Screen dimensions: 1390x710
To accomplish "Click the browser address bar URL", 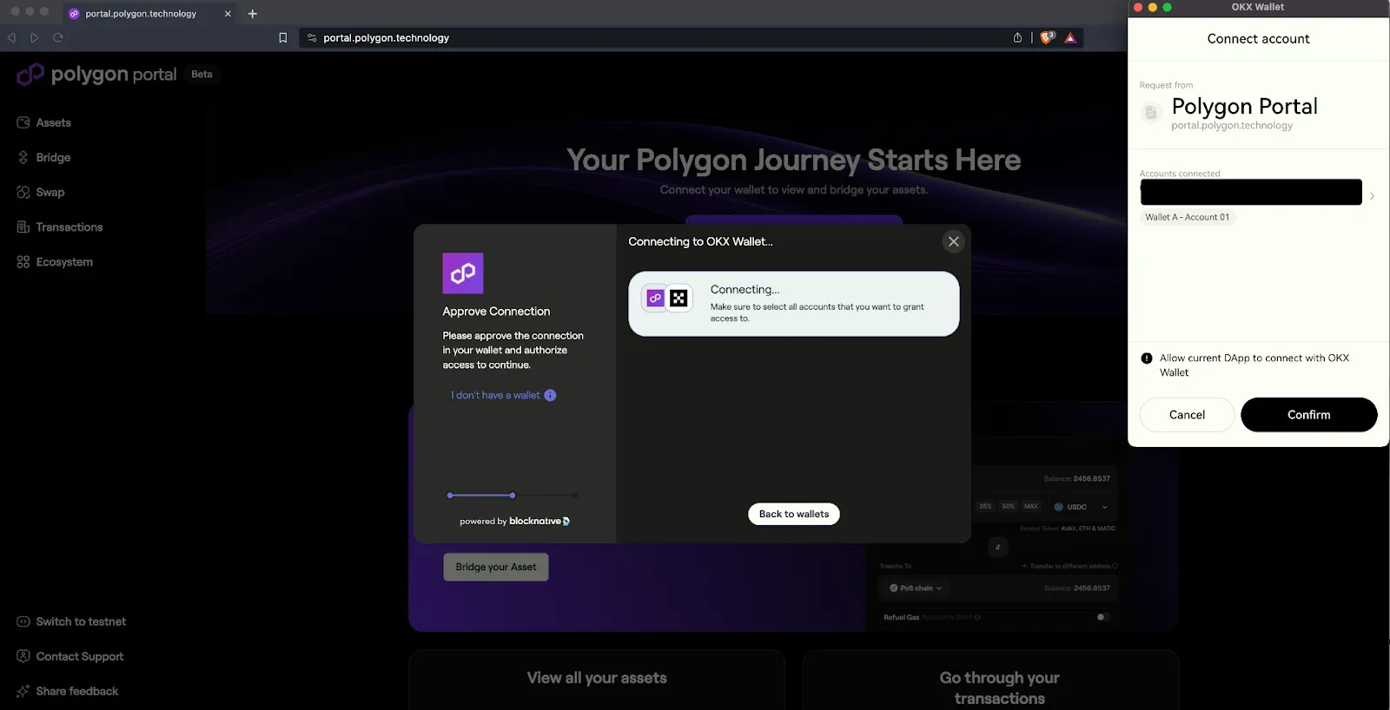I will pyautogui.click(x=387, y=37).
